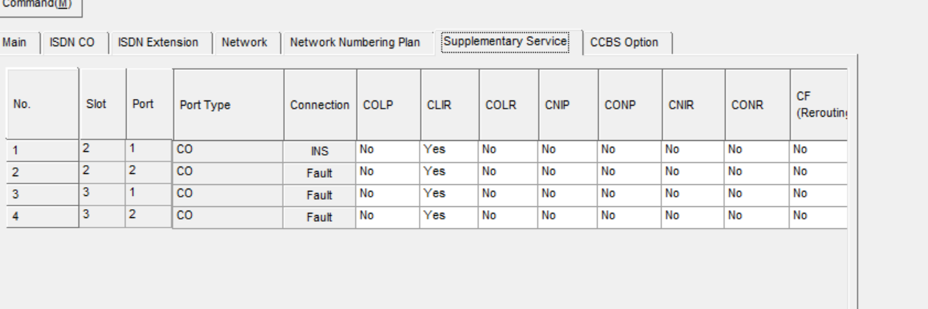Select the COLR cell in row 3
The width and height of the screenshot is (928, 309).
[509, 194]
